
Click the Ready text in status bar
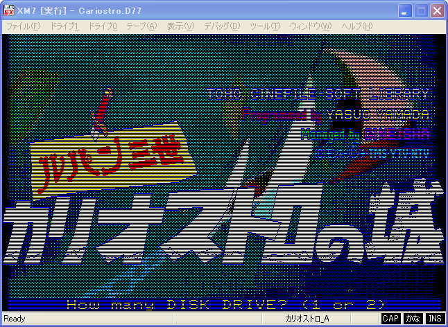(x=15, y=319)
